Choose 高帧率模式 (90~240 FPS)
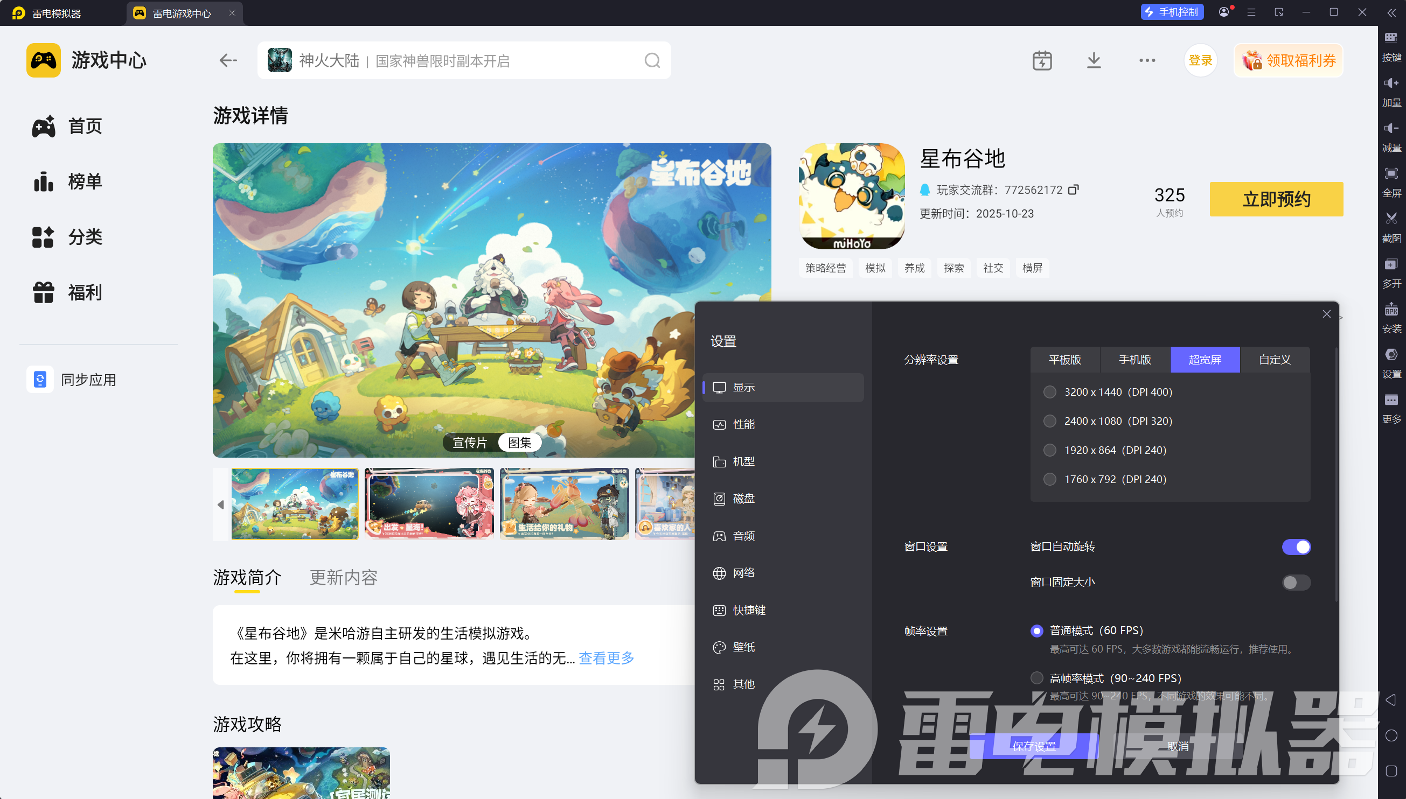The image size is (1406, 799). [x=1036, y=678]
